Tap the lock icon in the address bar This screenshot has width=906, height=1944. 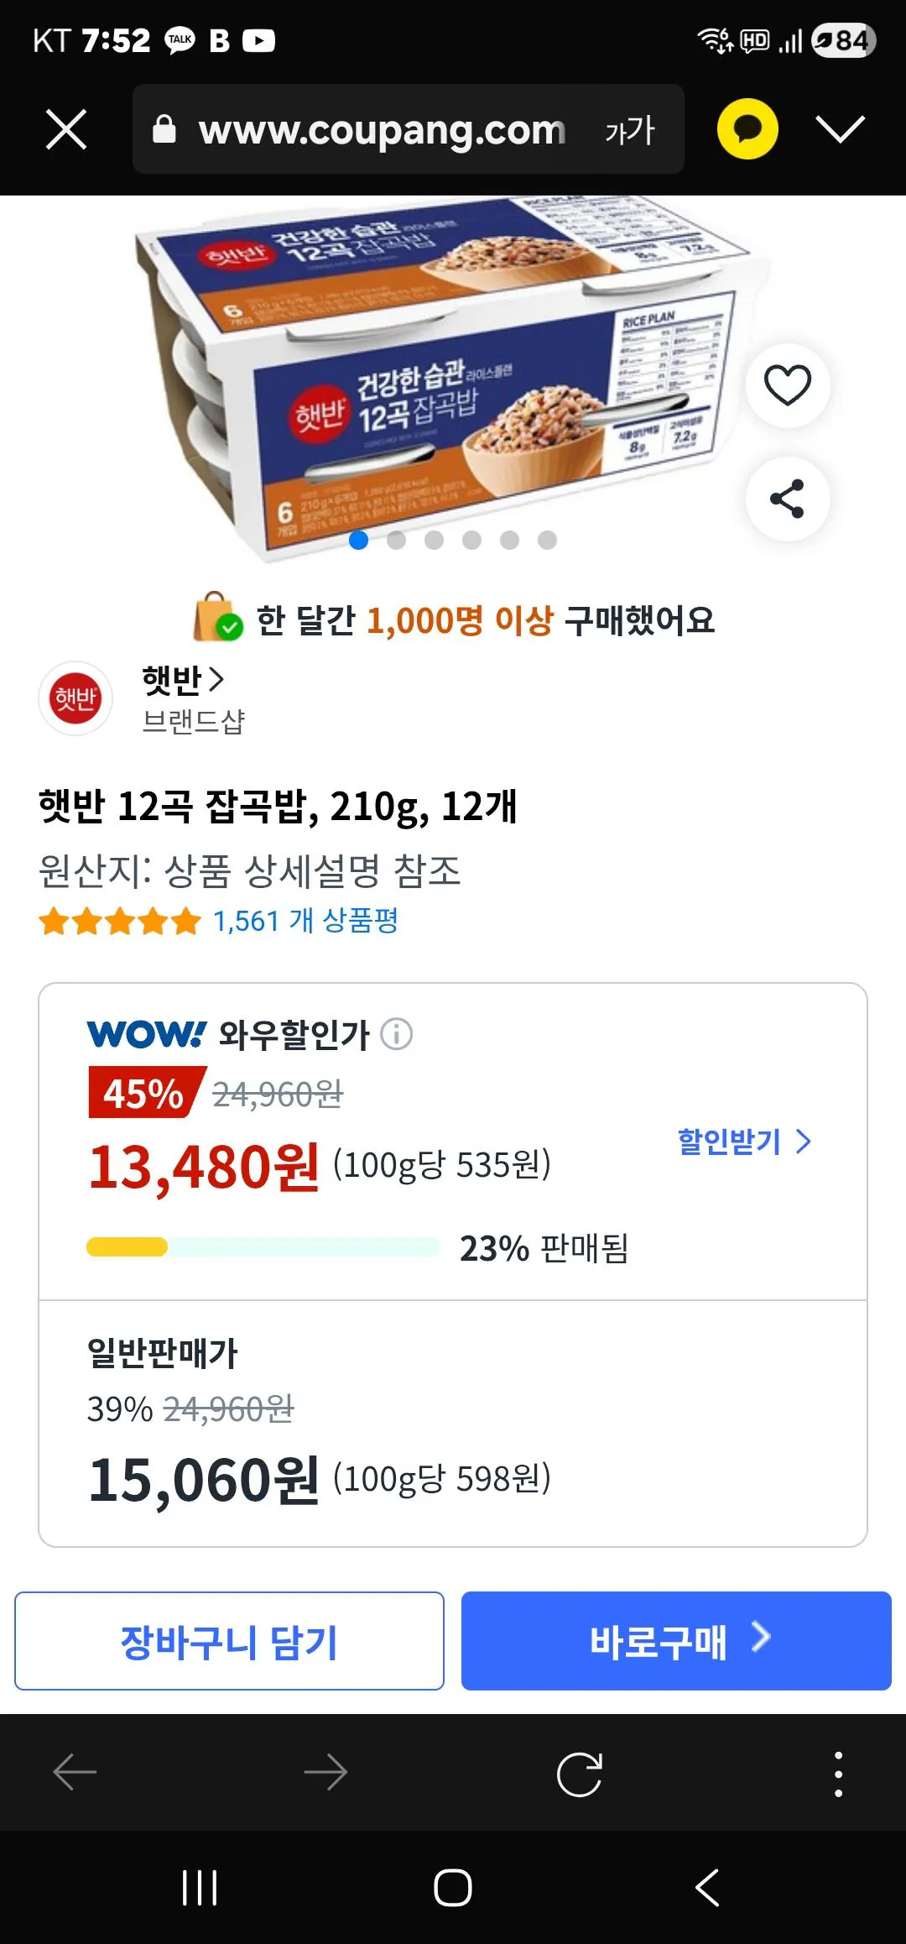click(x=164, y=128)
